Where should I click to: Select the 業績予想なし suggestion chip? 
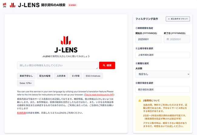tap(26, 76)
